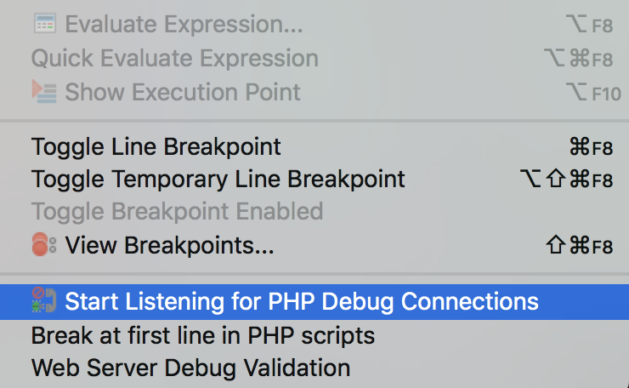Select Toggle Temporary Line Breakpoint
The image size is (629, 388).
click(218, 180)
